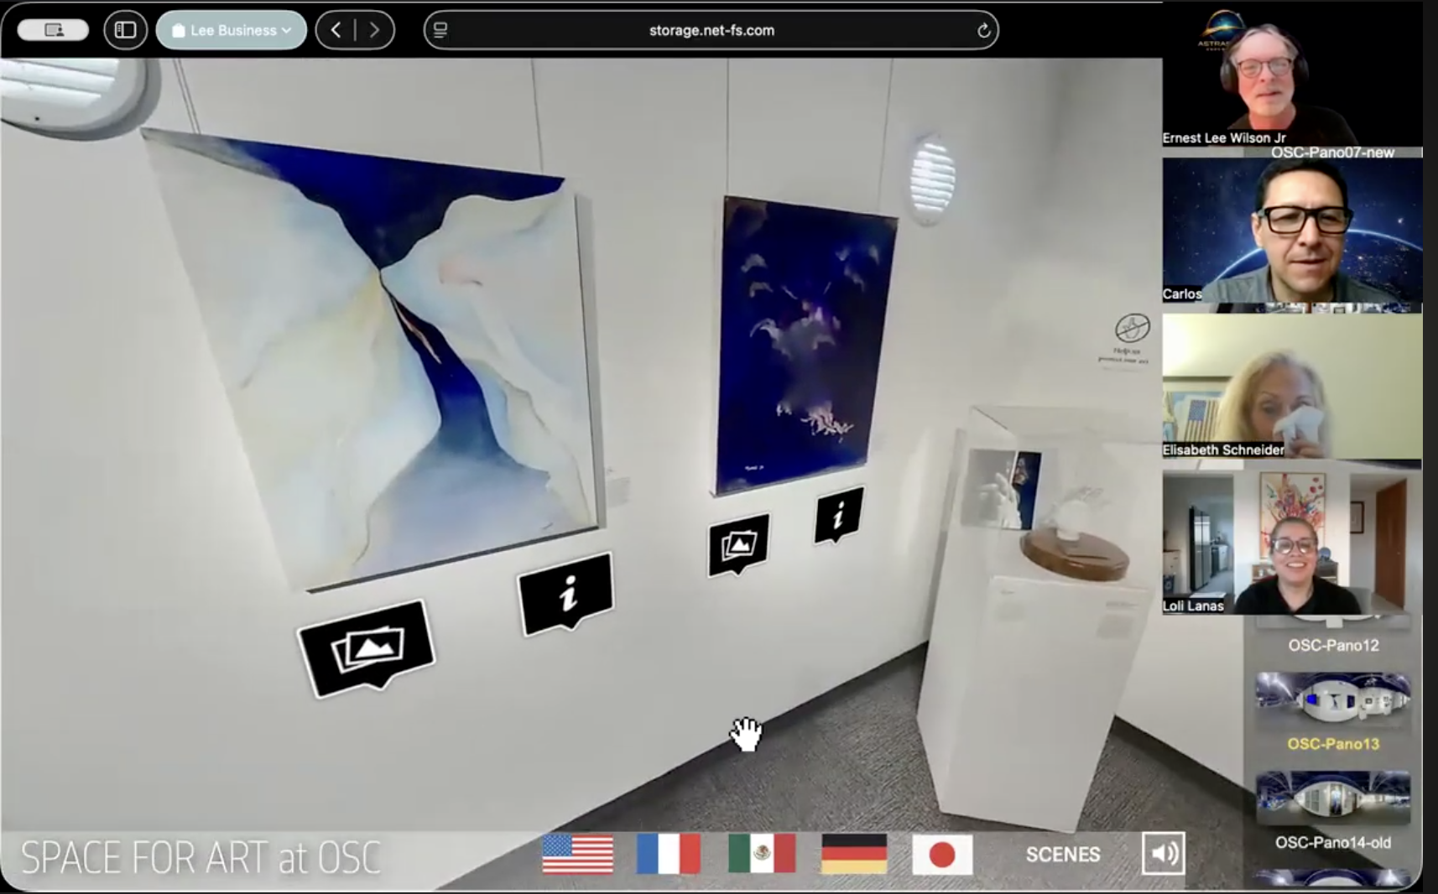Click the storage.net-fs.com address bar
This screenshot has width=1438, height=894.
[711, 30]
